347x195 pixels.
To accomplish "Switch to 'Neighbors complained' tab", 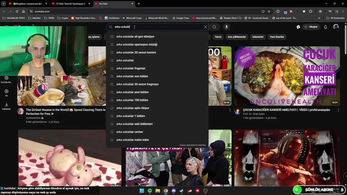I will [28, 4].
